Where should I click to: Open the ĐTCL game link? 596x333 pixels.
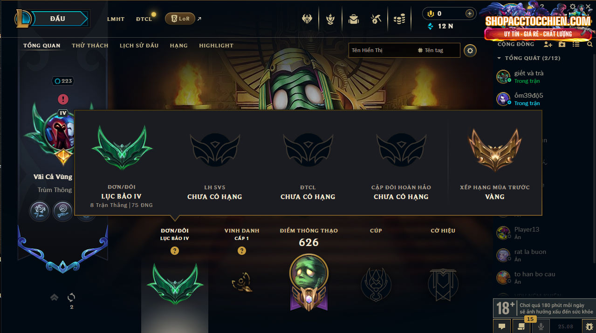point(144,19)
